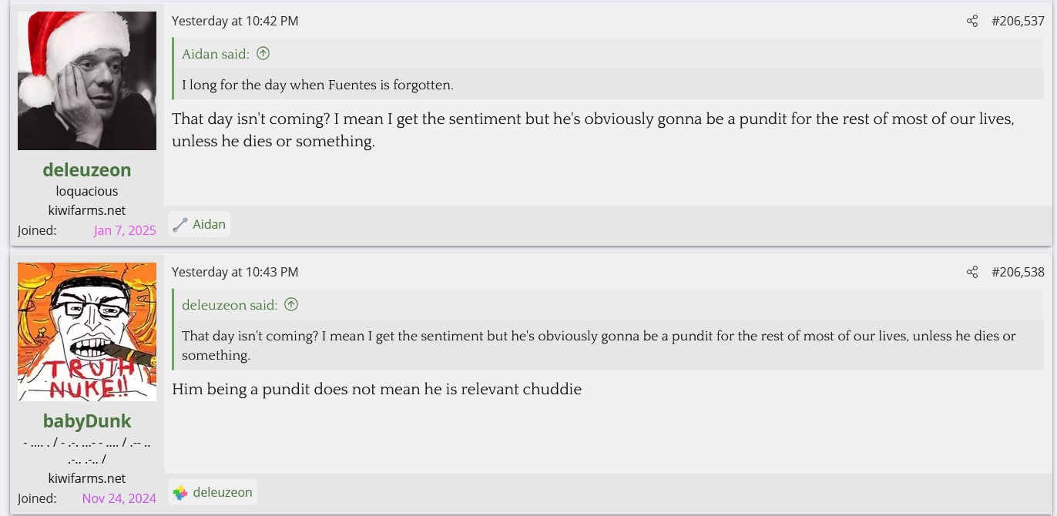1057x516 pixels.
Task: Open the deleuzeon username under the Santa-hat avatar
Action: pyautogui.click(x=87, y=170)
